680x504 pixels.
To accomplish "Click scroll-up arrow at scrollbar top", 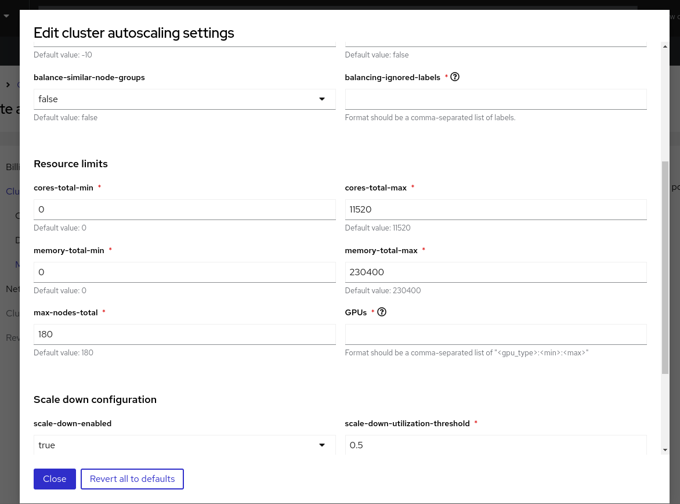I will (665, 46).
